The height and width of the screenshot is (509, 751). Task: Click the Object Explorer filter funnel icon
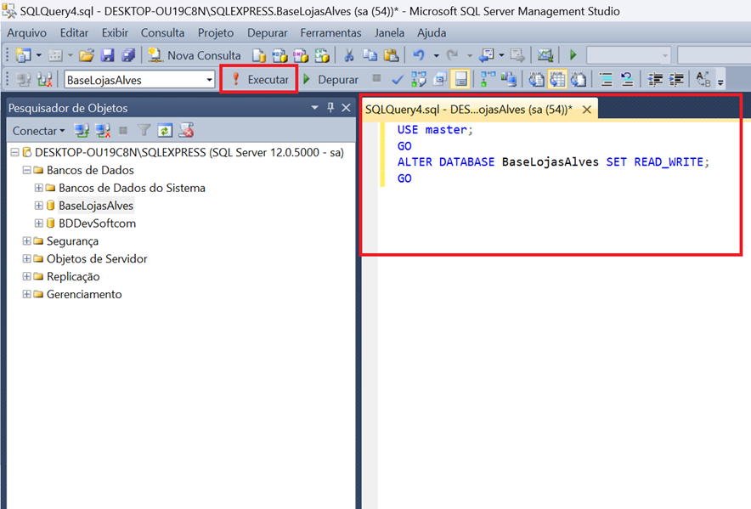tap(144, 131)
